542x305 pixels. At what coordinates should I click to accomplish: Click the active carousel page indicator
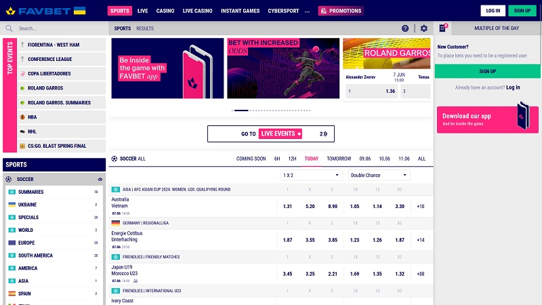click(x=241, y=110)
